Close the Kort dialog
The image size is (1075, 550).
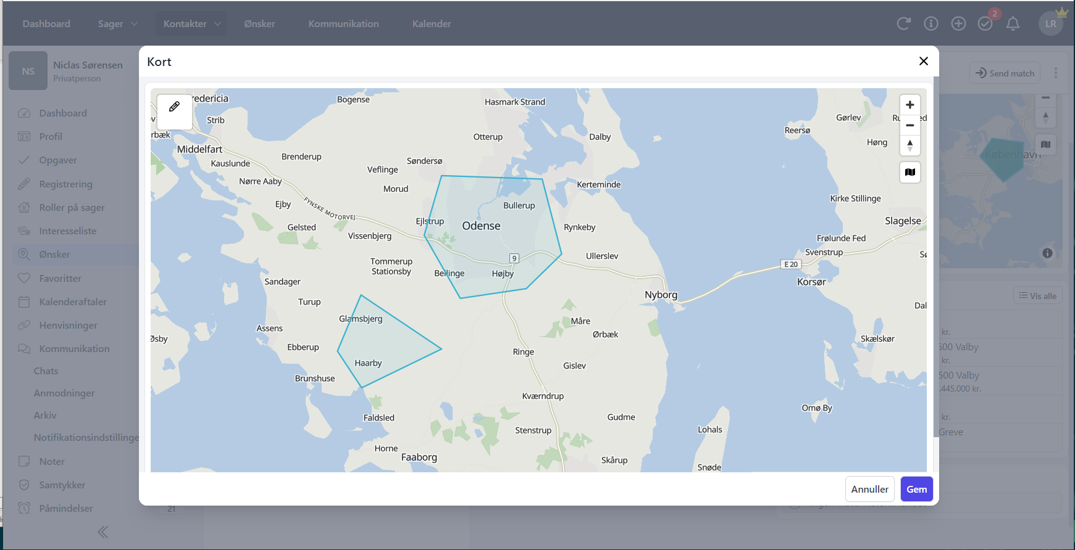coord(923,61)
